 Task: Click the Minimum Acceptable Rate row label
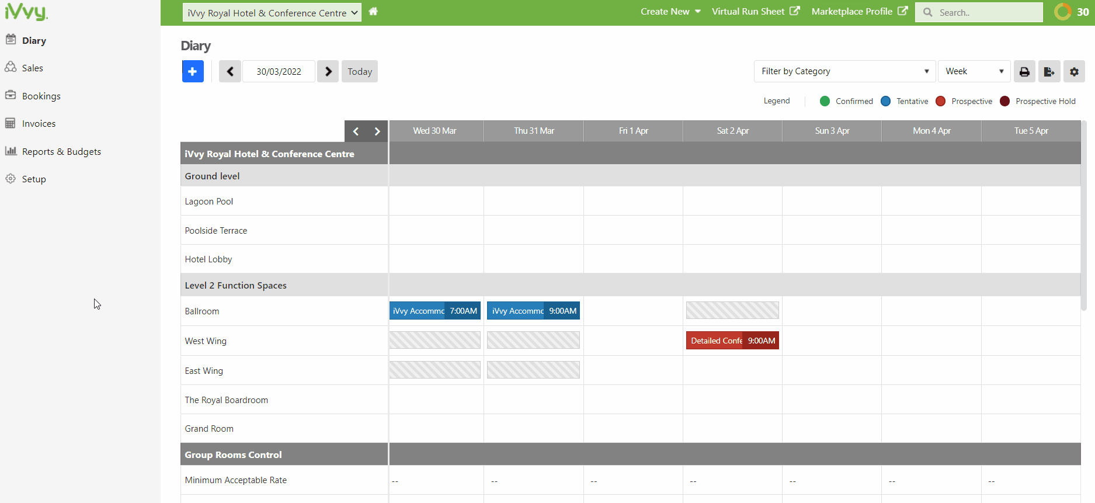tap(236, 480)
